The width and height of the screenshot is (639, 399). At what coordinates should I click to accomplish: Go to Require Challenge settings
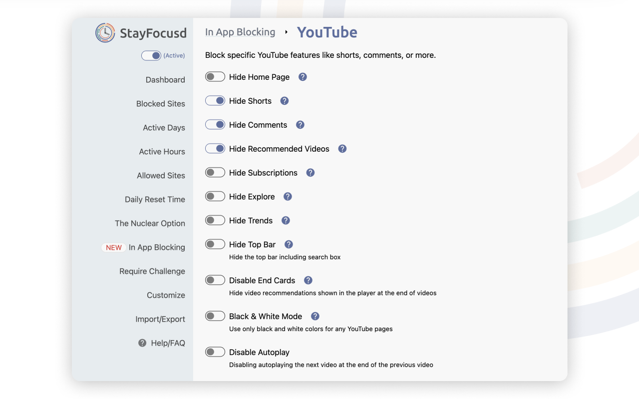coord(152,271)
